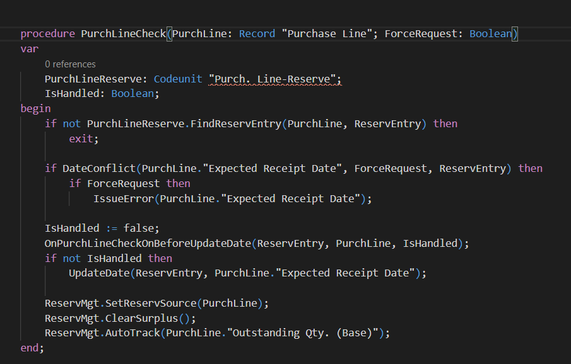This screenshot has width=571, height=364.
Task: Click the ClearSurplus method call
Action: (x=143, y=318)
